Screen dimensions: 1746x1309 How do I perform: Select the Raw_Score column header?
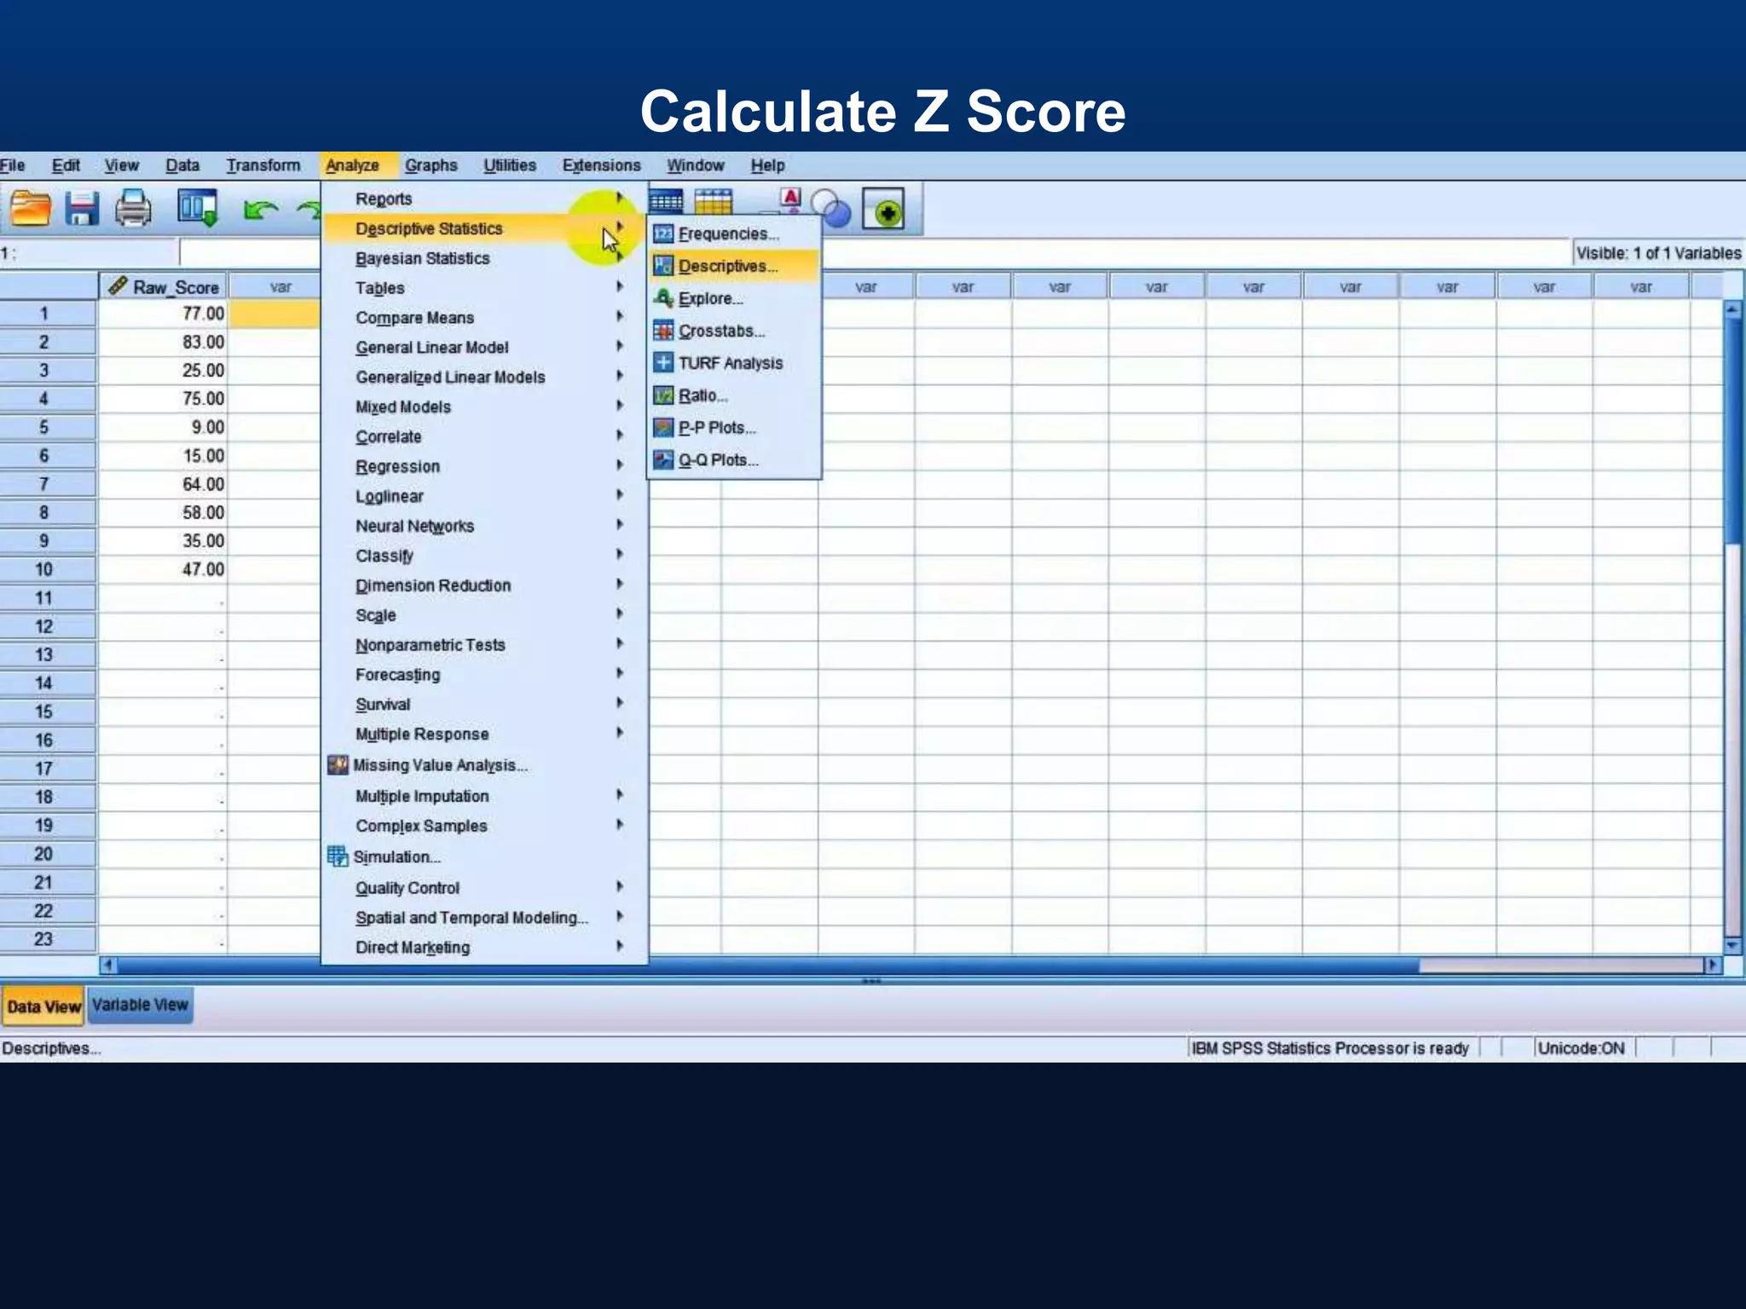coord(164,286)
